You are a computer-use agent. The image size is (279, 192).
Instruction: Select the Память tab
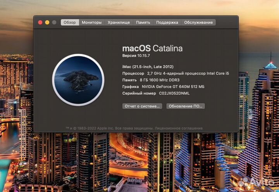[x=143, y=22]
